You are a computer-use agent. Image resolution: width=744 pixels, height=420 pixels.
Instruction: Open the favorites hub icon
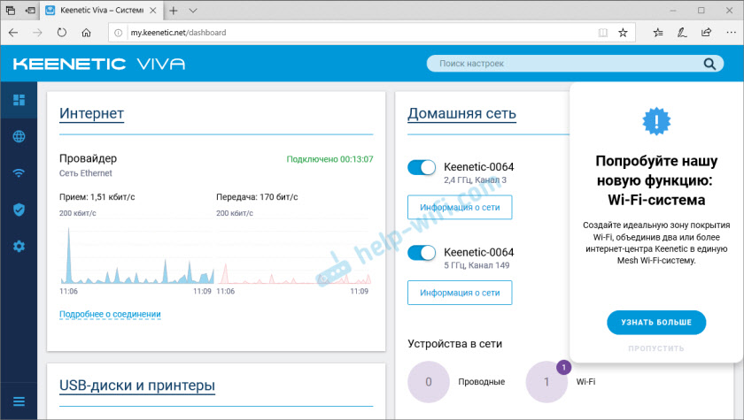pyautogui.click(x=658, y=33)
